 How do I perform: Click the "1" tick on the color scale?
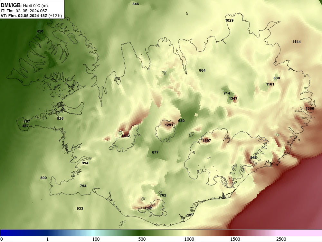[x=48, y=239]
